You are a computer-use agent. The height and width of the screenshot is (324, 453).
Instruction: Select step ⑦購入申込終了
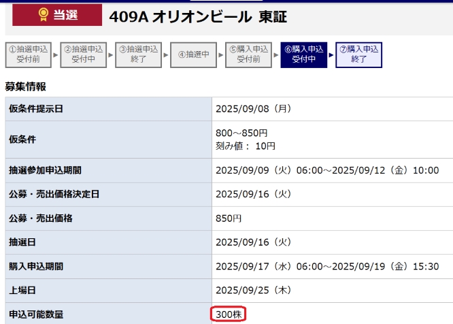pyautogui.click(x=359, y=55)
